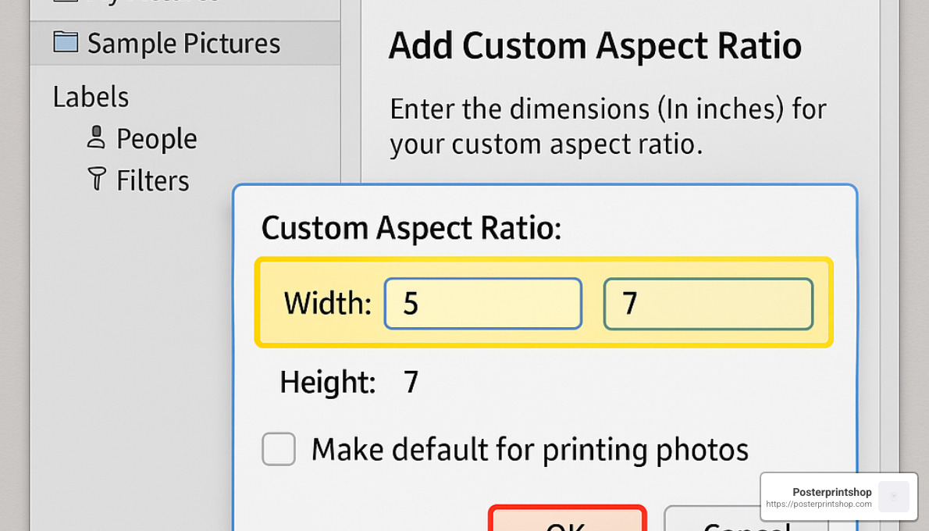Dismiss the dialog with the Cancel button
This screenshot has height=531, width=929.
pyautogui.click(x=746, y=519)
